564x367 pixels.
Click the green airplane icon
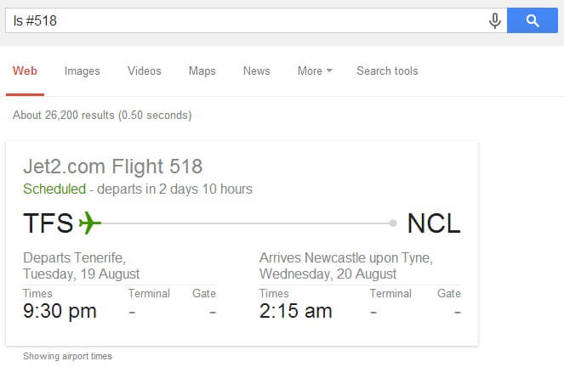(89, 223)
